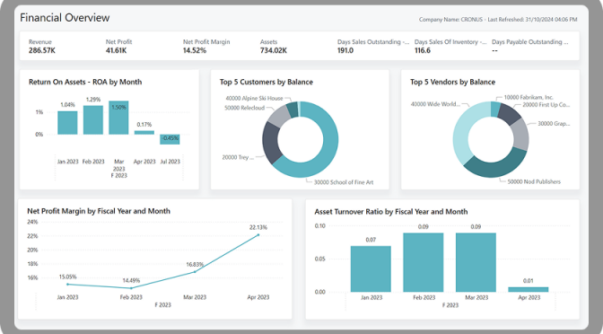Click Feb 2023 Asset Turnover bar
This screenshot has width=603, height=334.
pos(423,262)
